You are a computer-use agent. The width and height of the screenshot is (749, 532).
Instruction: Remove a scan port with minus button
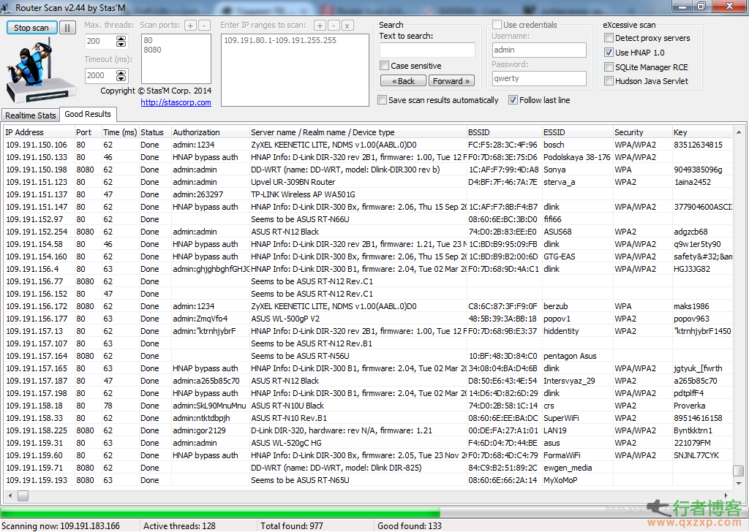pyautogui.click(x=204, y=26)
